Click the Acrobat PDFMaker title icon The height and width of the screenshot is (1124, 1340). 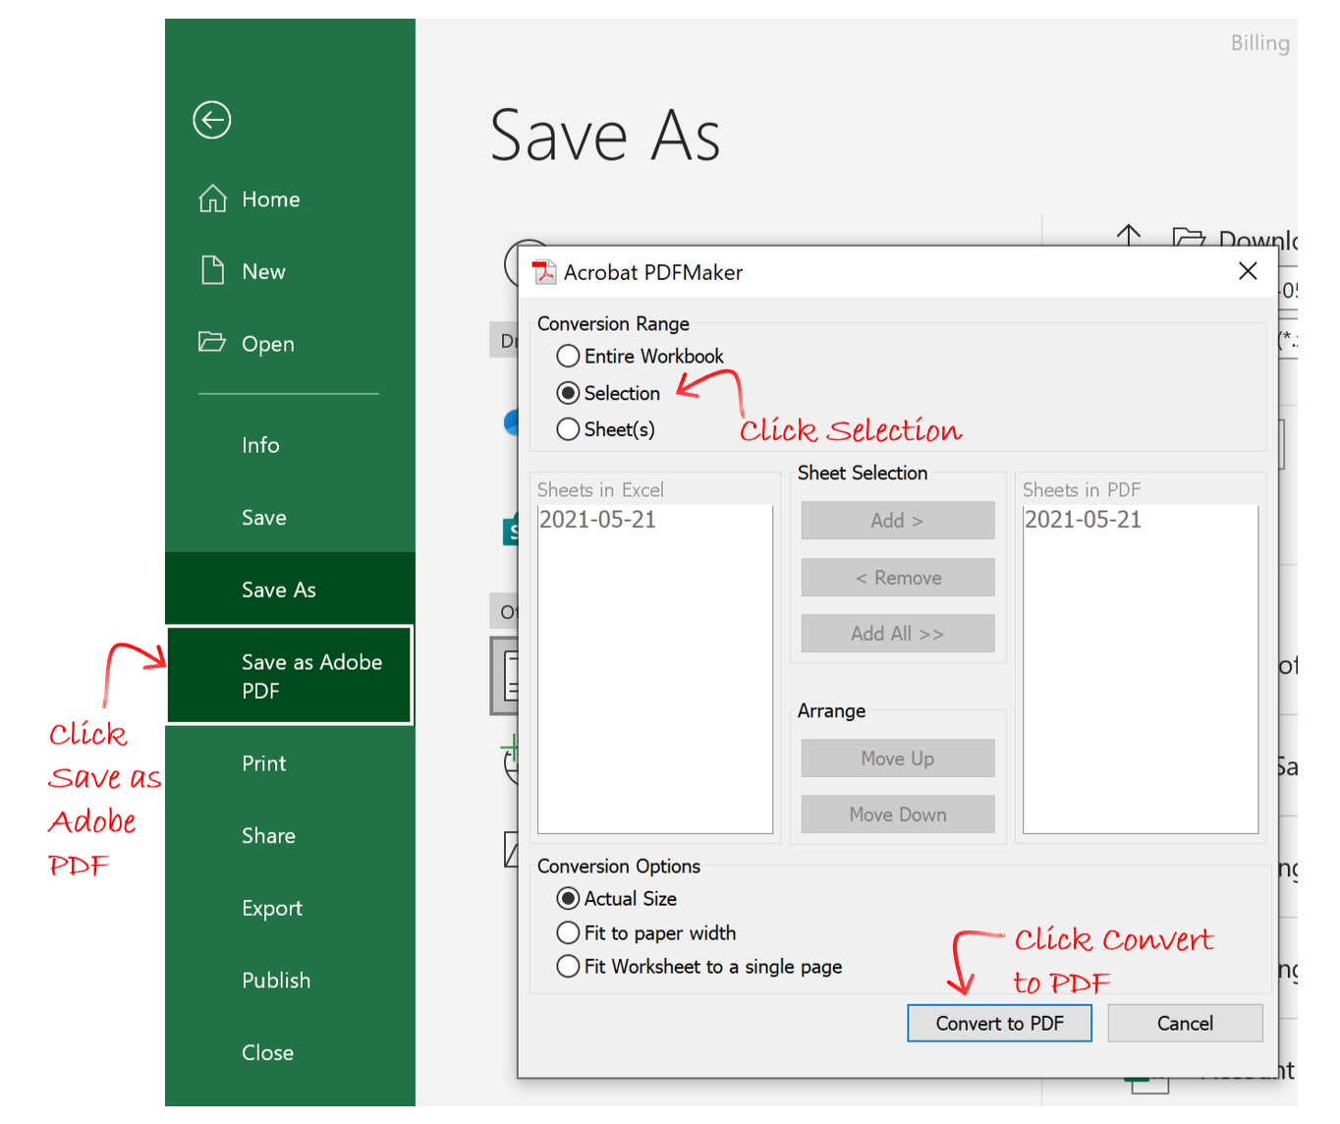coord(543,272)
